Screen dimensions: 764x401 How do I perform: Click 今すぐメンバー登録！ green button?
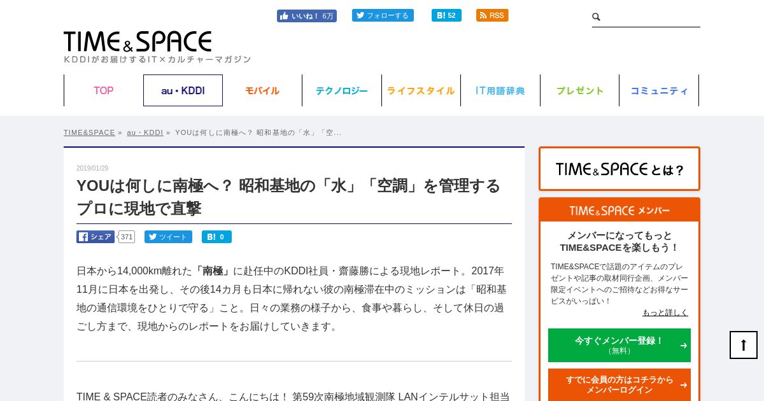[x=619, y=345]
